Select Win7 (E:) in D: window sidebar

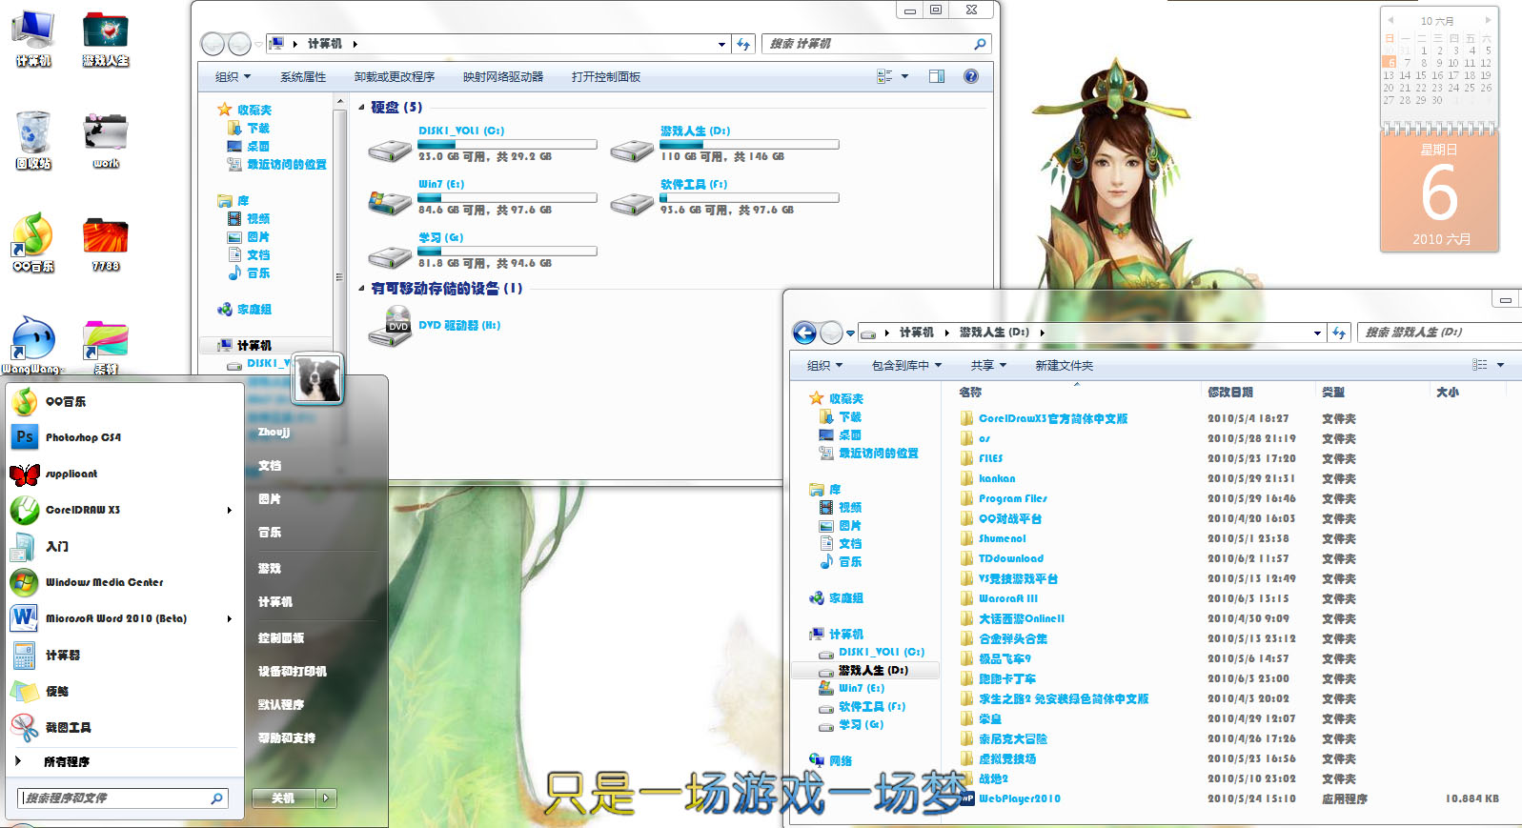coord(862,688)
